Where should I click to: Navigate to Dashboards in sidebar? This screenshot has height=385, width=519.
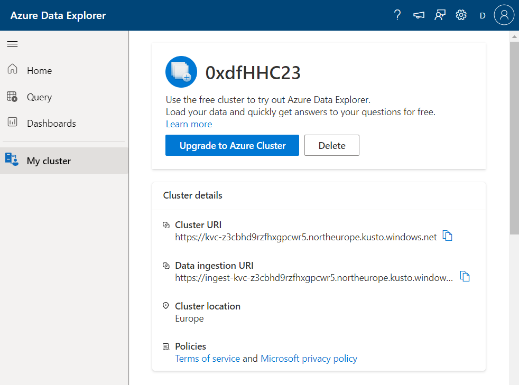[x=51, y=124]
